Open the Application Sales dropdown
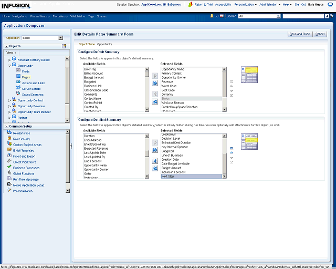This screenshot has height=269, width=336. tap(60, 38)
